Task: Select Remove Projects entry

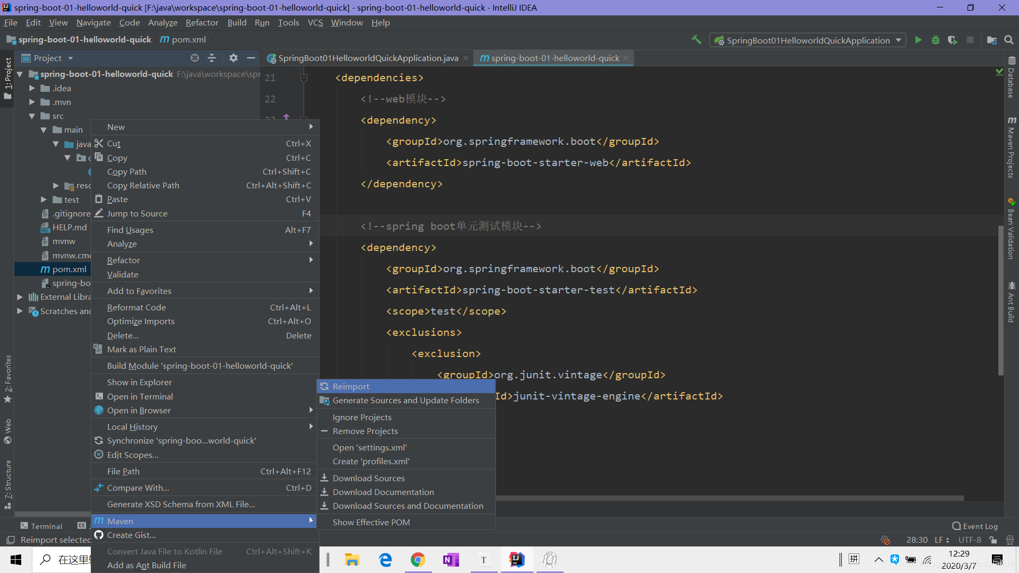Action: click(406, 431)
